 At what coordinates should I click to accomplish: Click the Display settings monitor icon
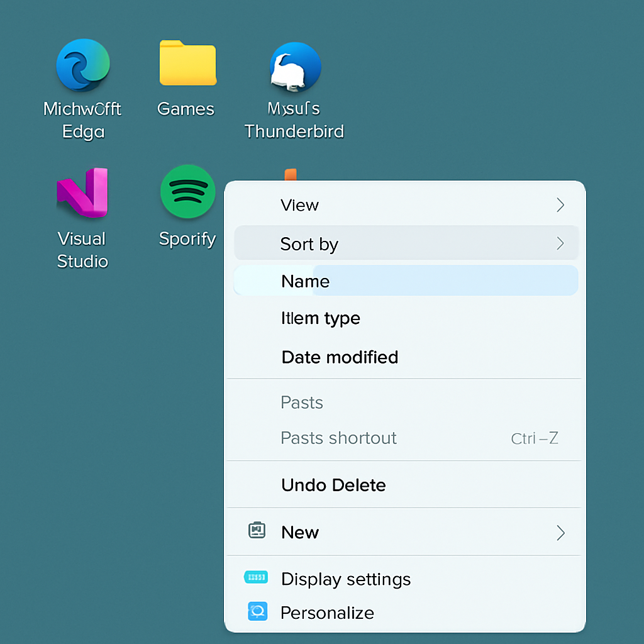tap(256, 577)
